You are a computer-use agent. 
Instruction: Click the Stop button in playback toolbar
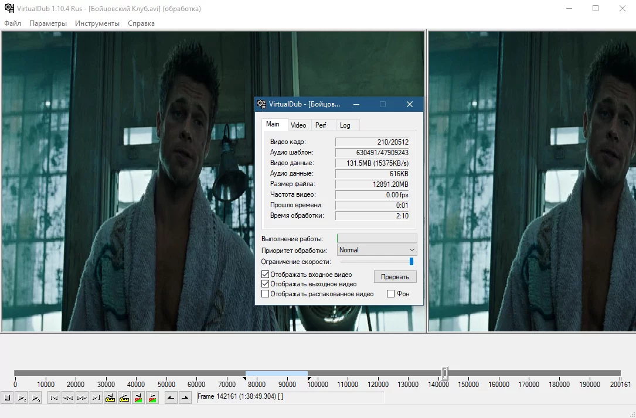coord(7,398)
